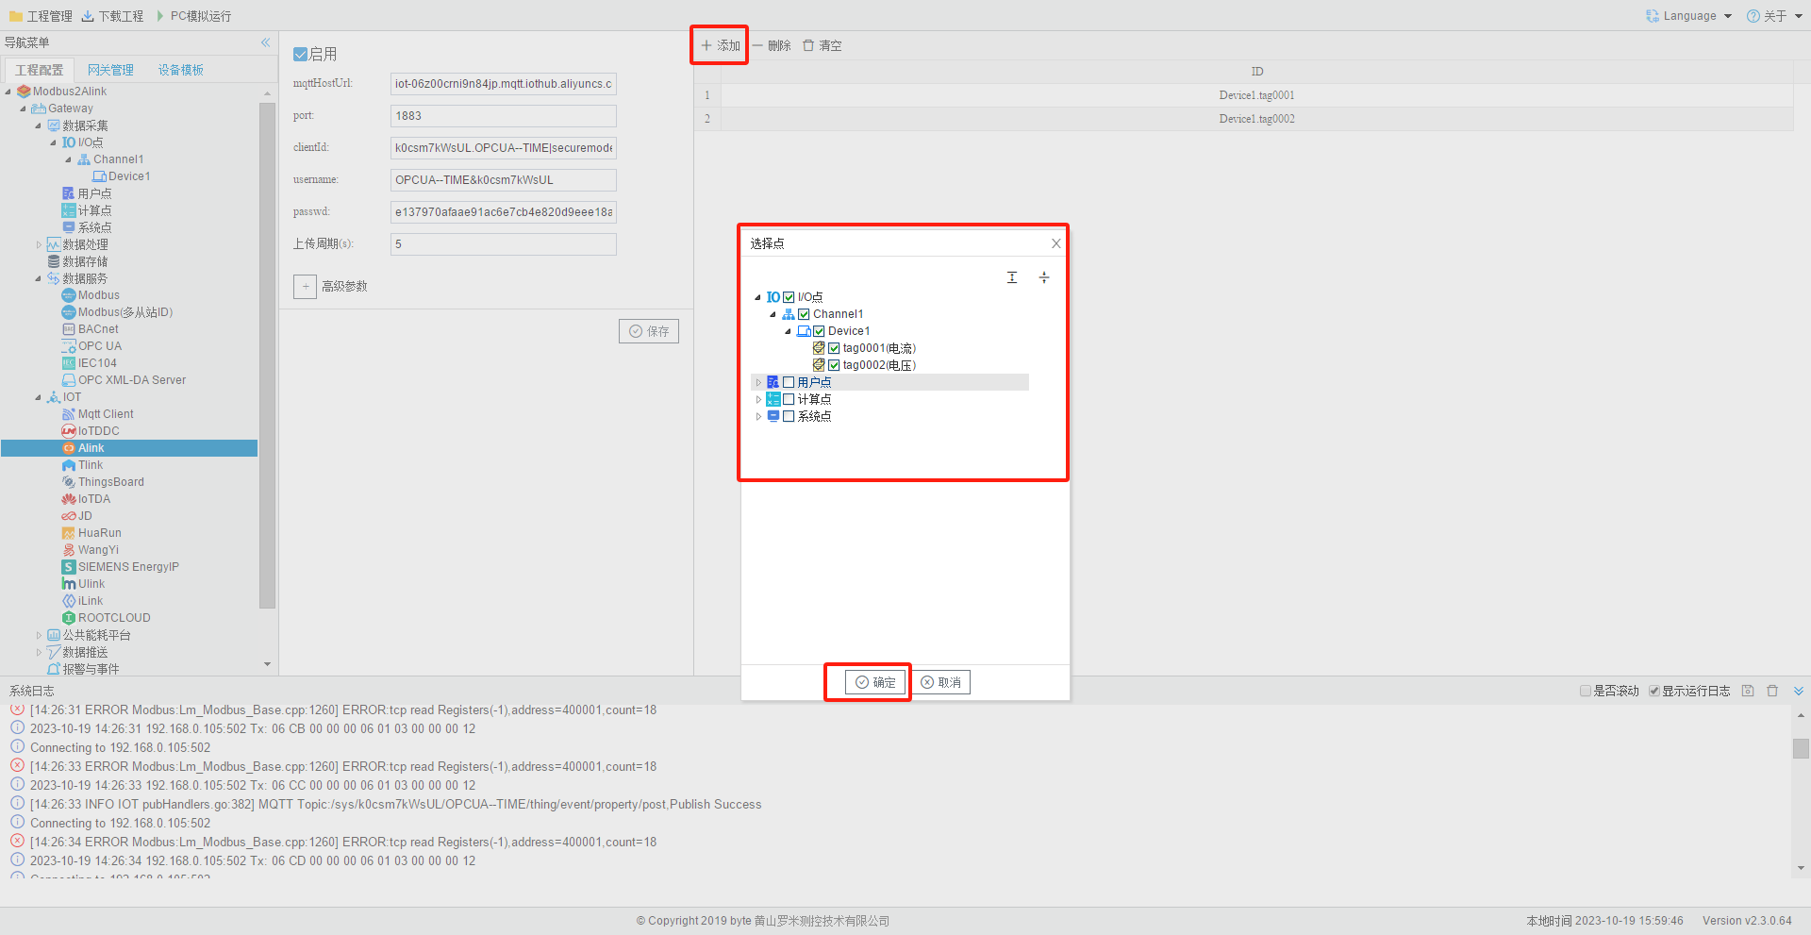Click collapse-all icon in 选择点 dialog
Image resolution: width=1811 pixels, height=935 pixels.
(1044, 277)
